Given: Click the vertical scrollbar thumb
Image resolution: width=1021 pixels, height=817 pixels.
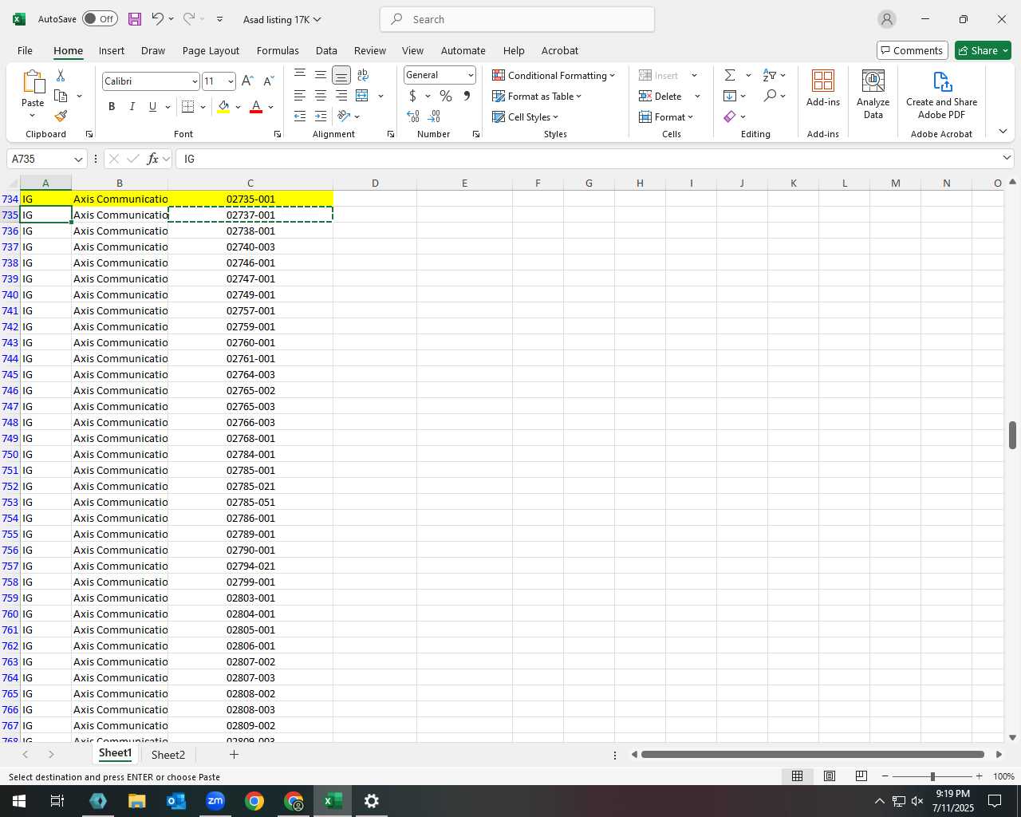Looking at the screenshot, I should (x=1012, y=435).
